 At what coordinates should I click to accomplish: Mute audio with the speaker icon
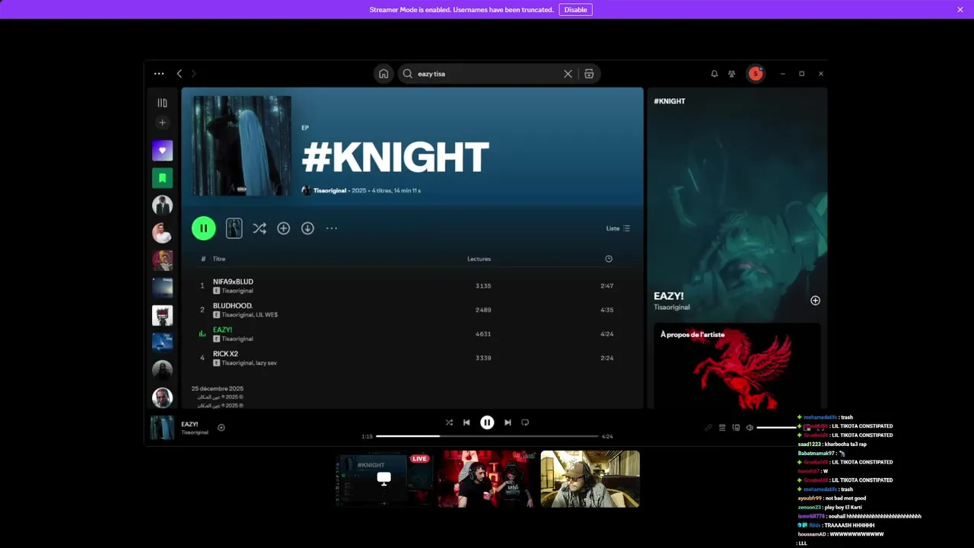[750, 428]
